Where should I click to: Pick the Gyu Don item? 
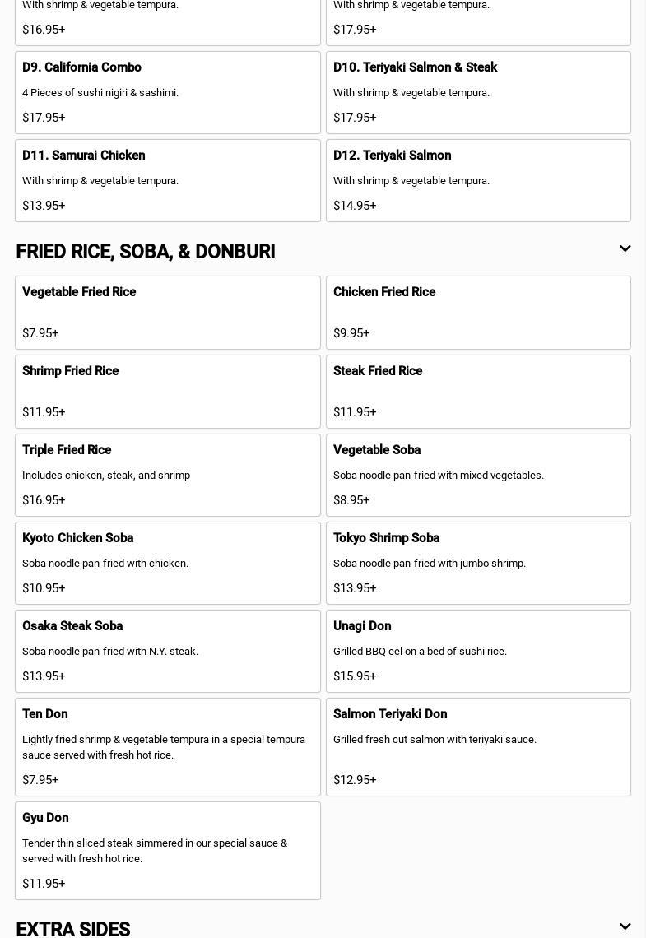click(x=167, y=850)
